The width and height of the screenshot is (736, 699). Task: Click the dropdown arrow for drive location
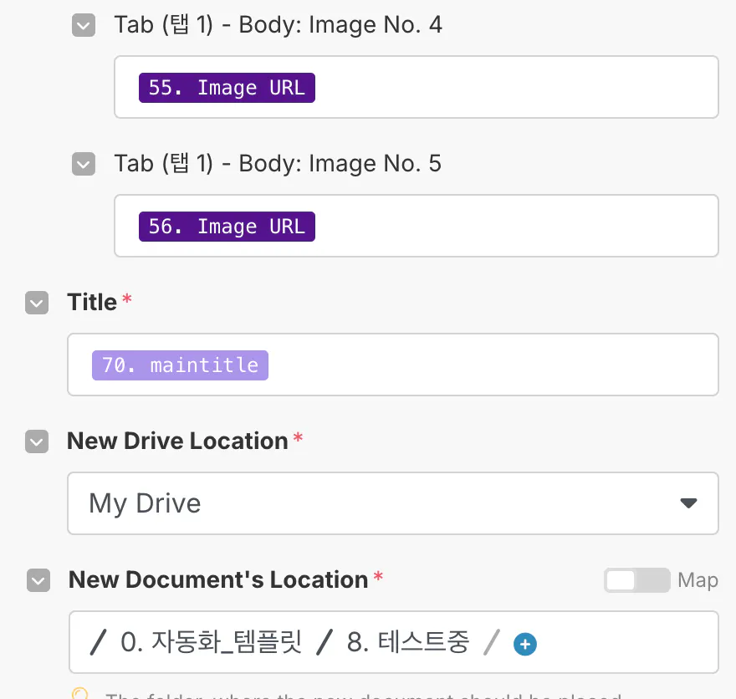pyautogui.click(x=688, y=503)
